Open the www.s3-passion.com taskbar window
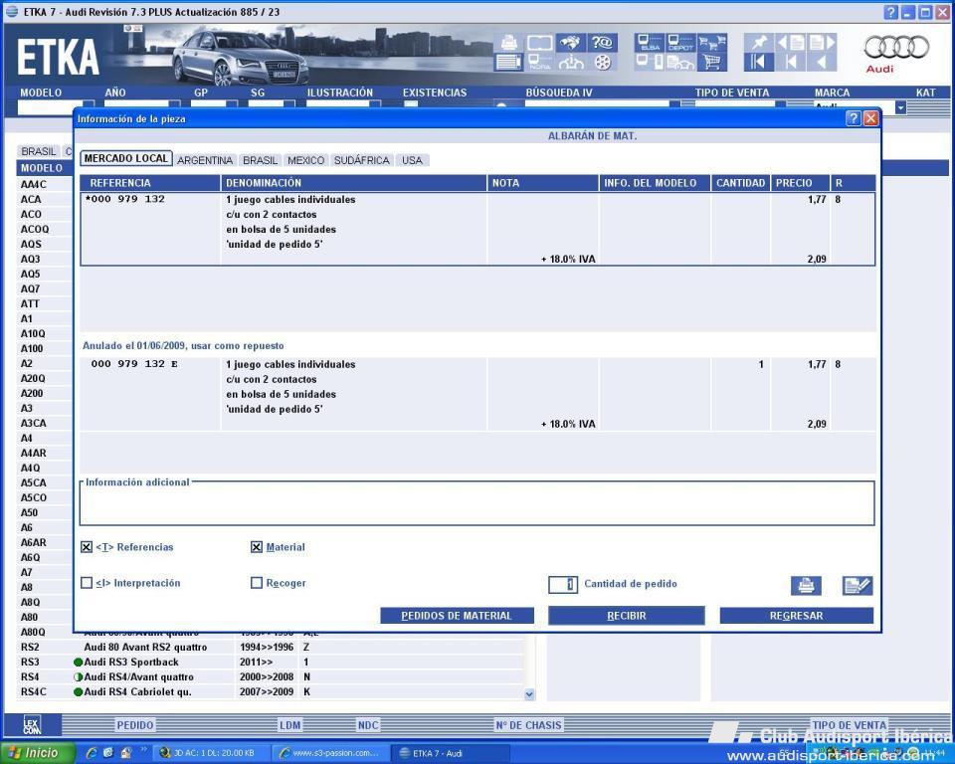This screenshot has width=955, height=764. pyautogui.click(x=329, y=753)
